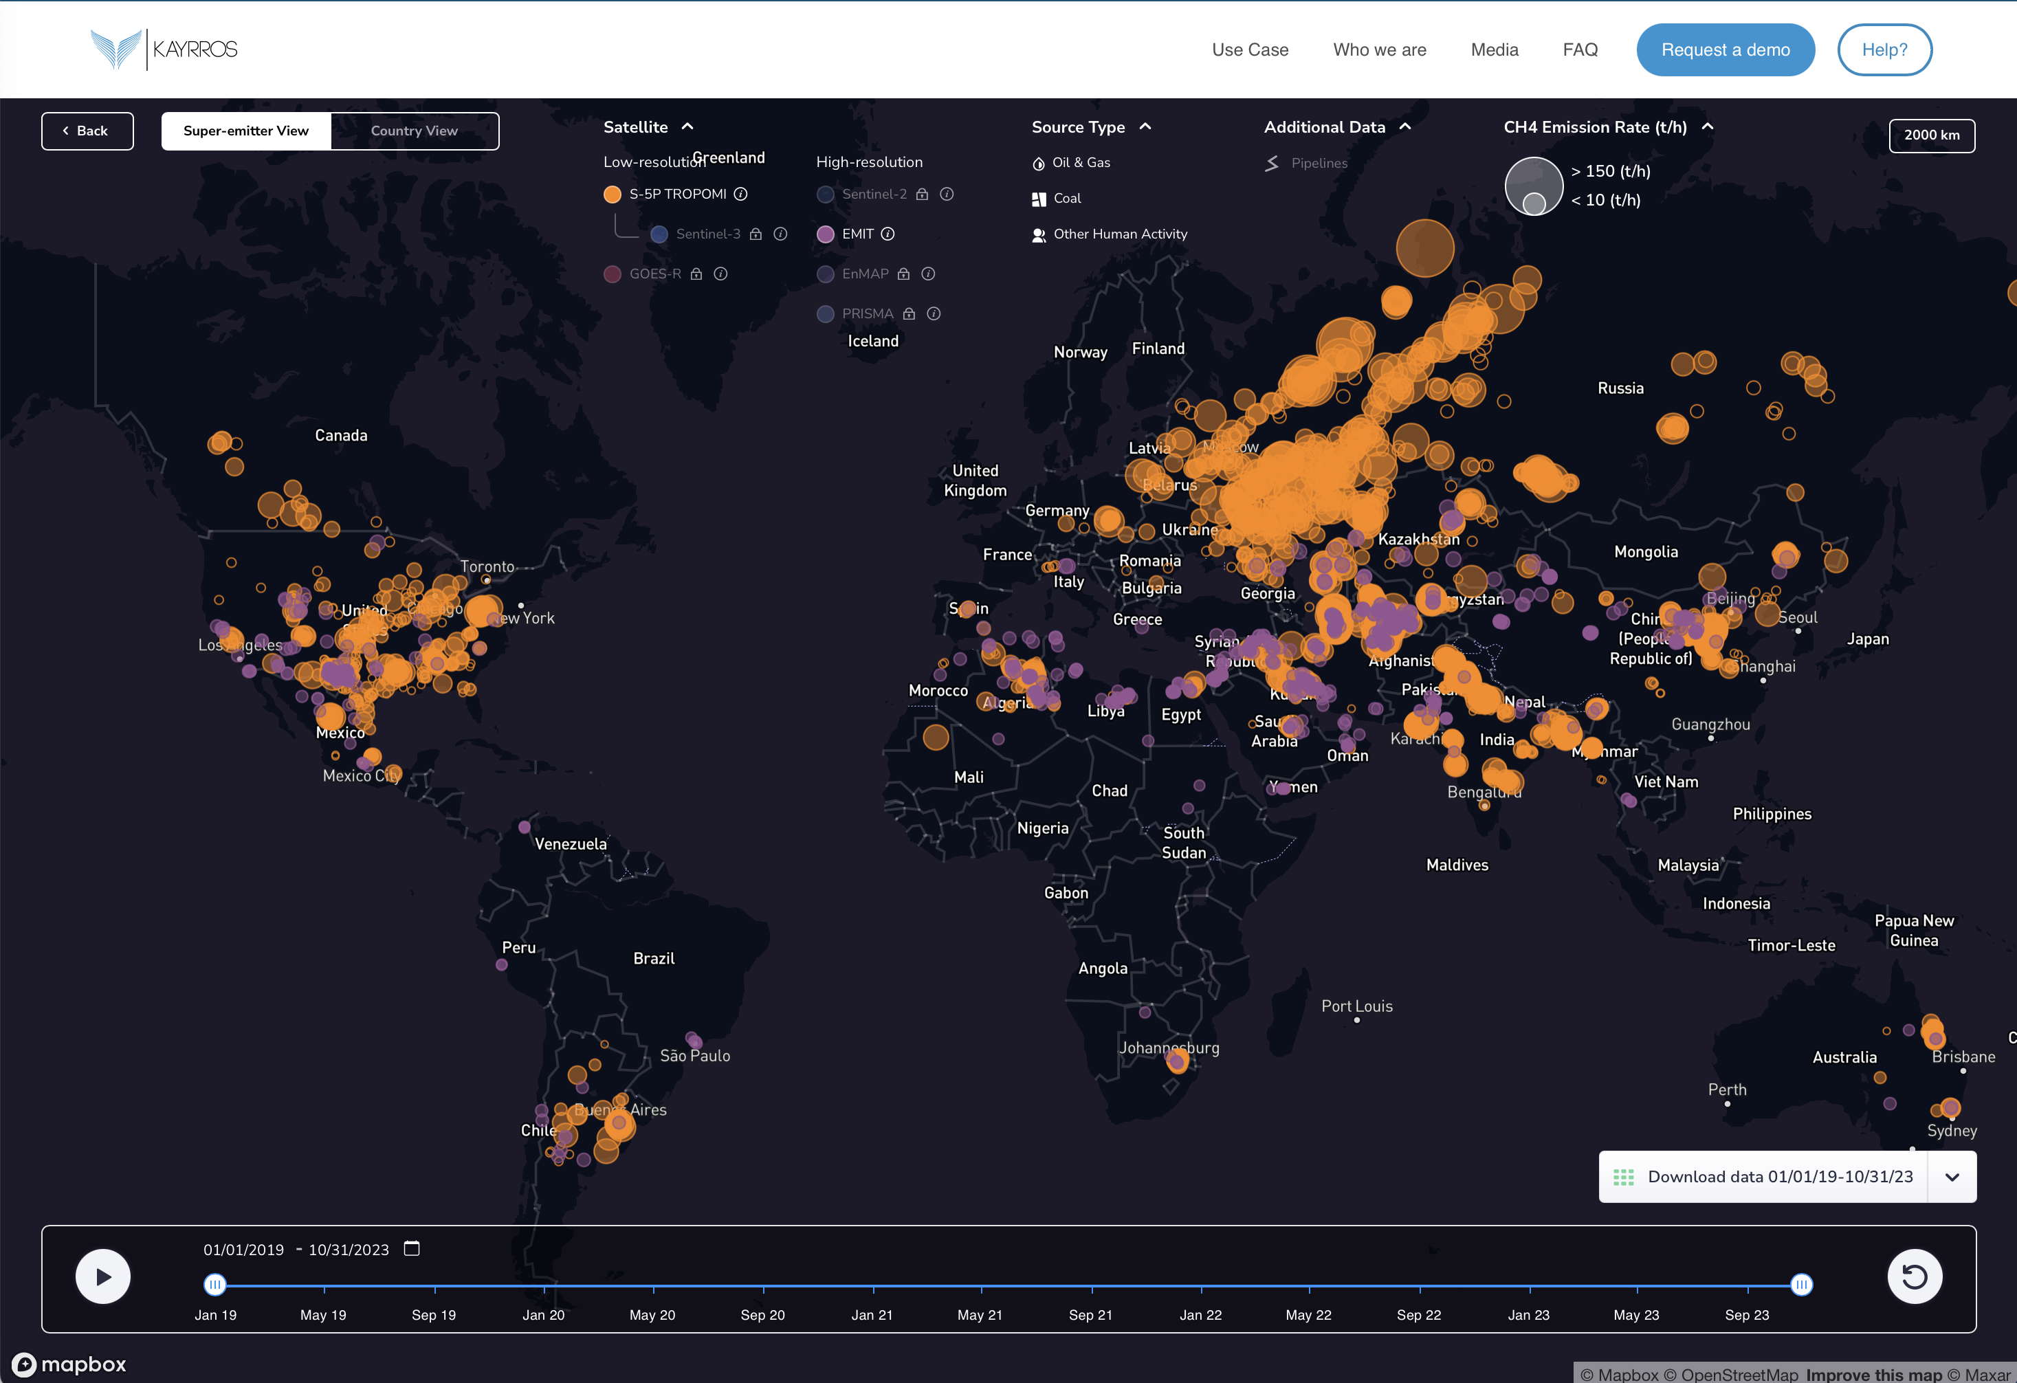Viewport: 2017px width, 1383px height.
Task: Click the end-date timeline slider handle
Action: [1802, 1285]
